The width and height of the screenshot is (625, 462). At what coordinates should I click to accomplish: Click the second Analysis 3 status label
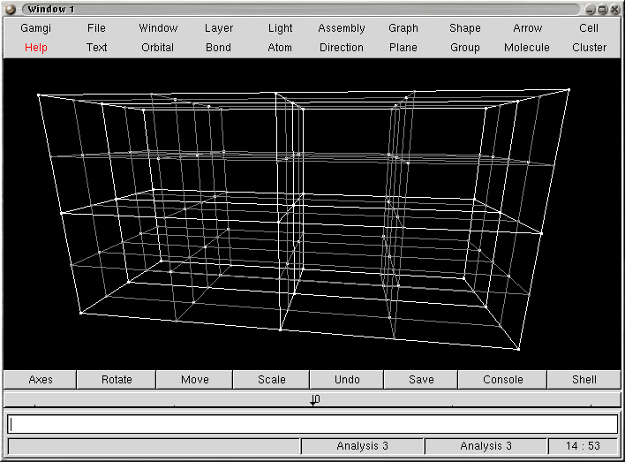click(486, 446)
